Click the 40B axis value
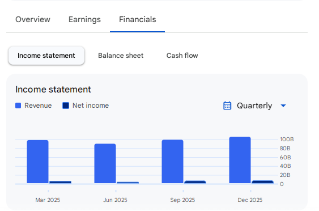The width and height of the screenshot is (319, 211). pyautogui.click(x=286, y=166)
